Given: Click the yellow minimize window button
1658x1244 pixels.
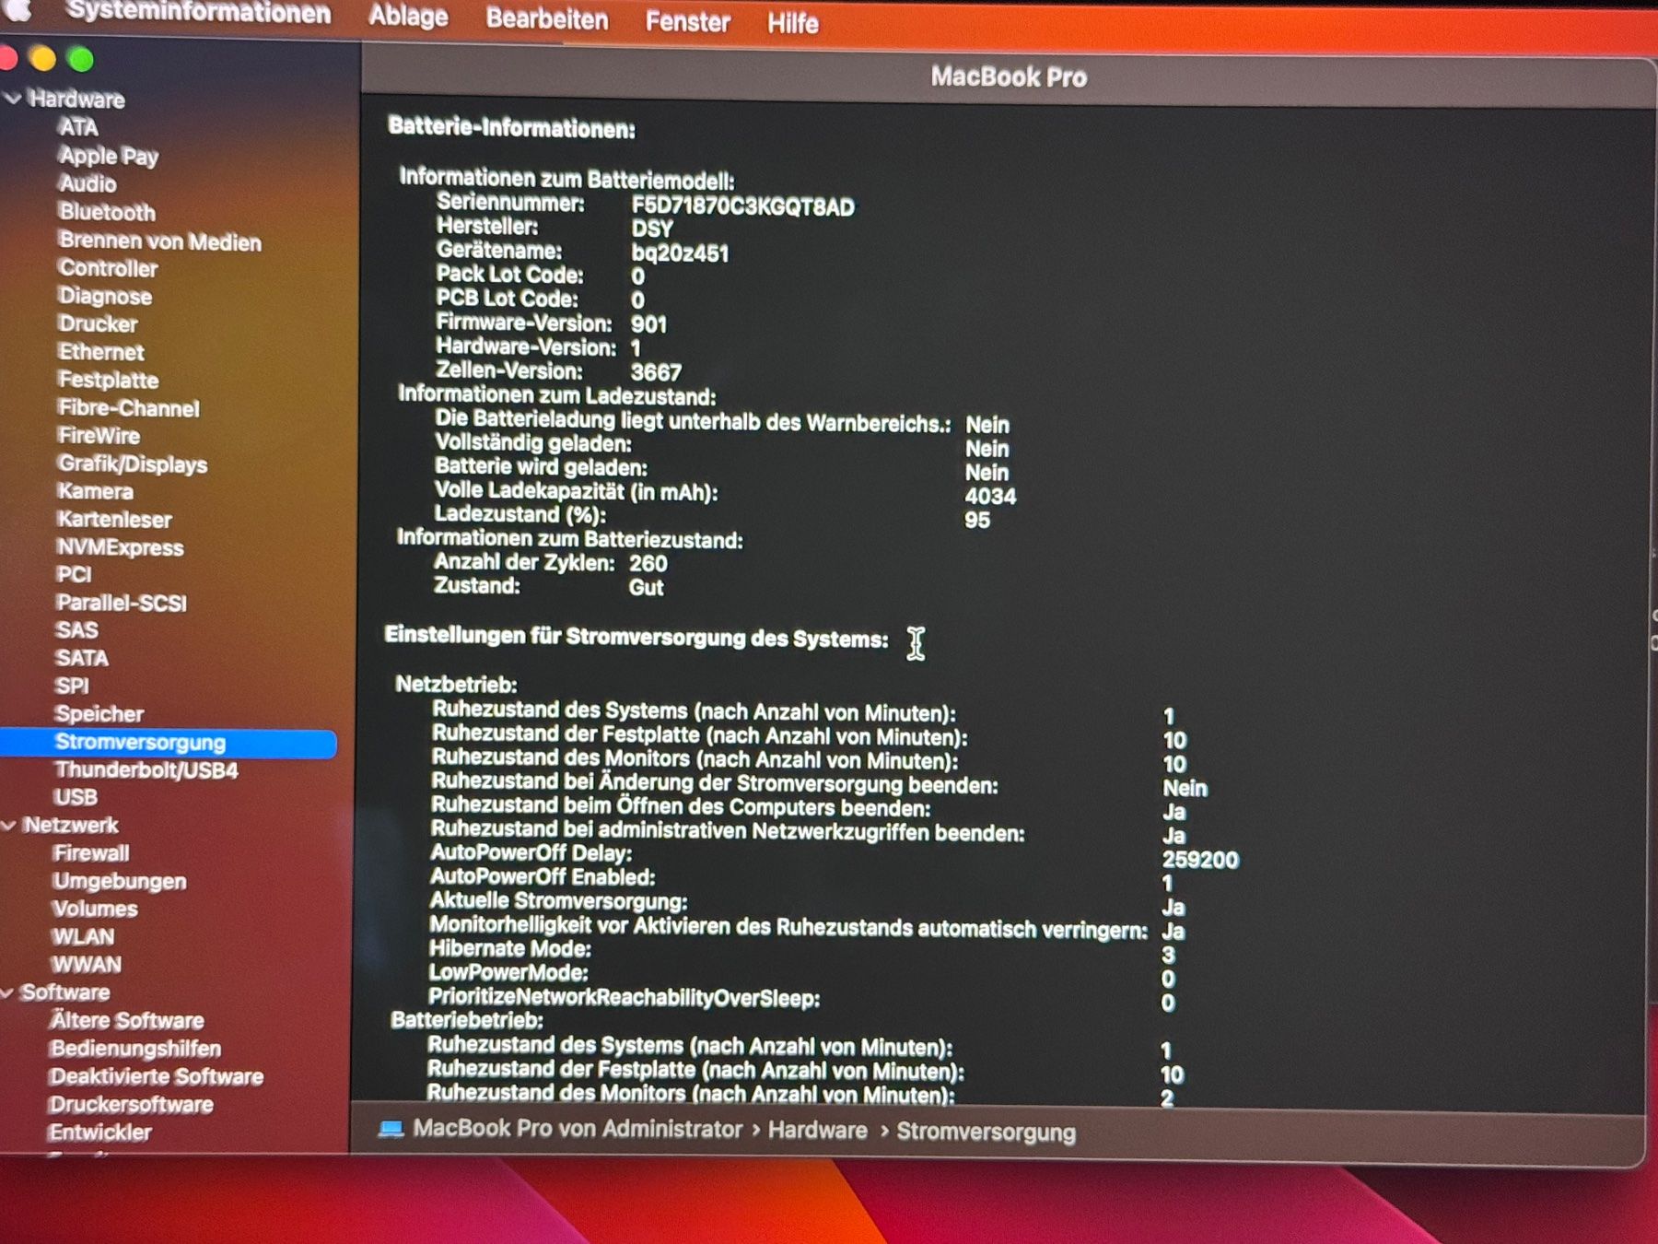Looking at the screenshot, I should (42, 59).
